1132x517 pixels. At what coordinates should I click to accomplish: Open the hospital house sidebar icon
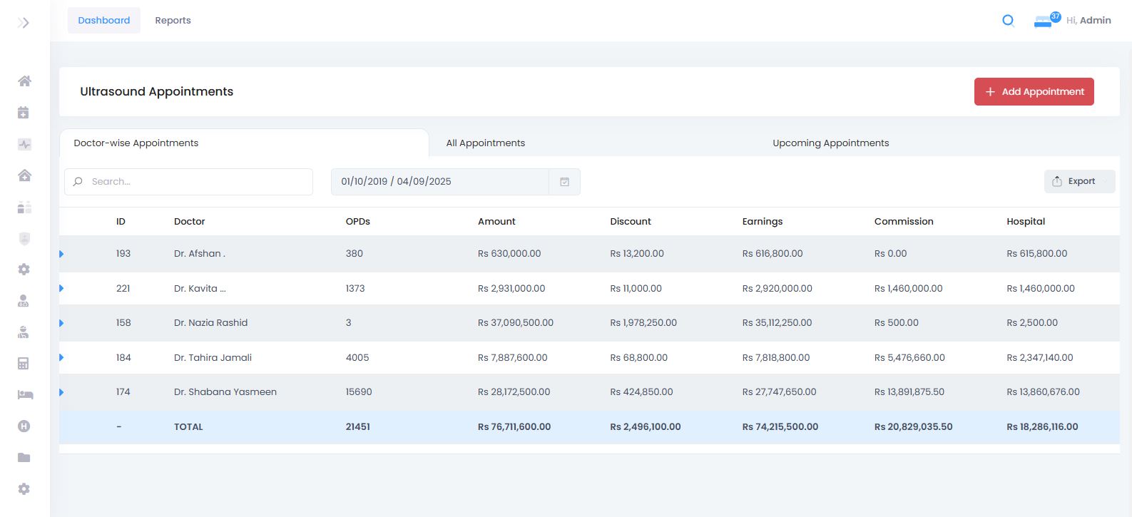click(x=24, y=175)
